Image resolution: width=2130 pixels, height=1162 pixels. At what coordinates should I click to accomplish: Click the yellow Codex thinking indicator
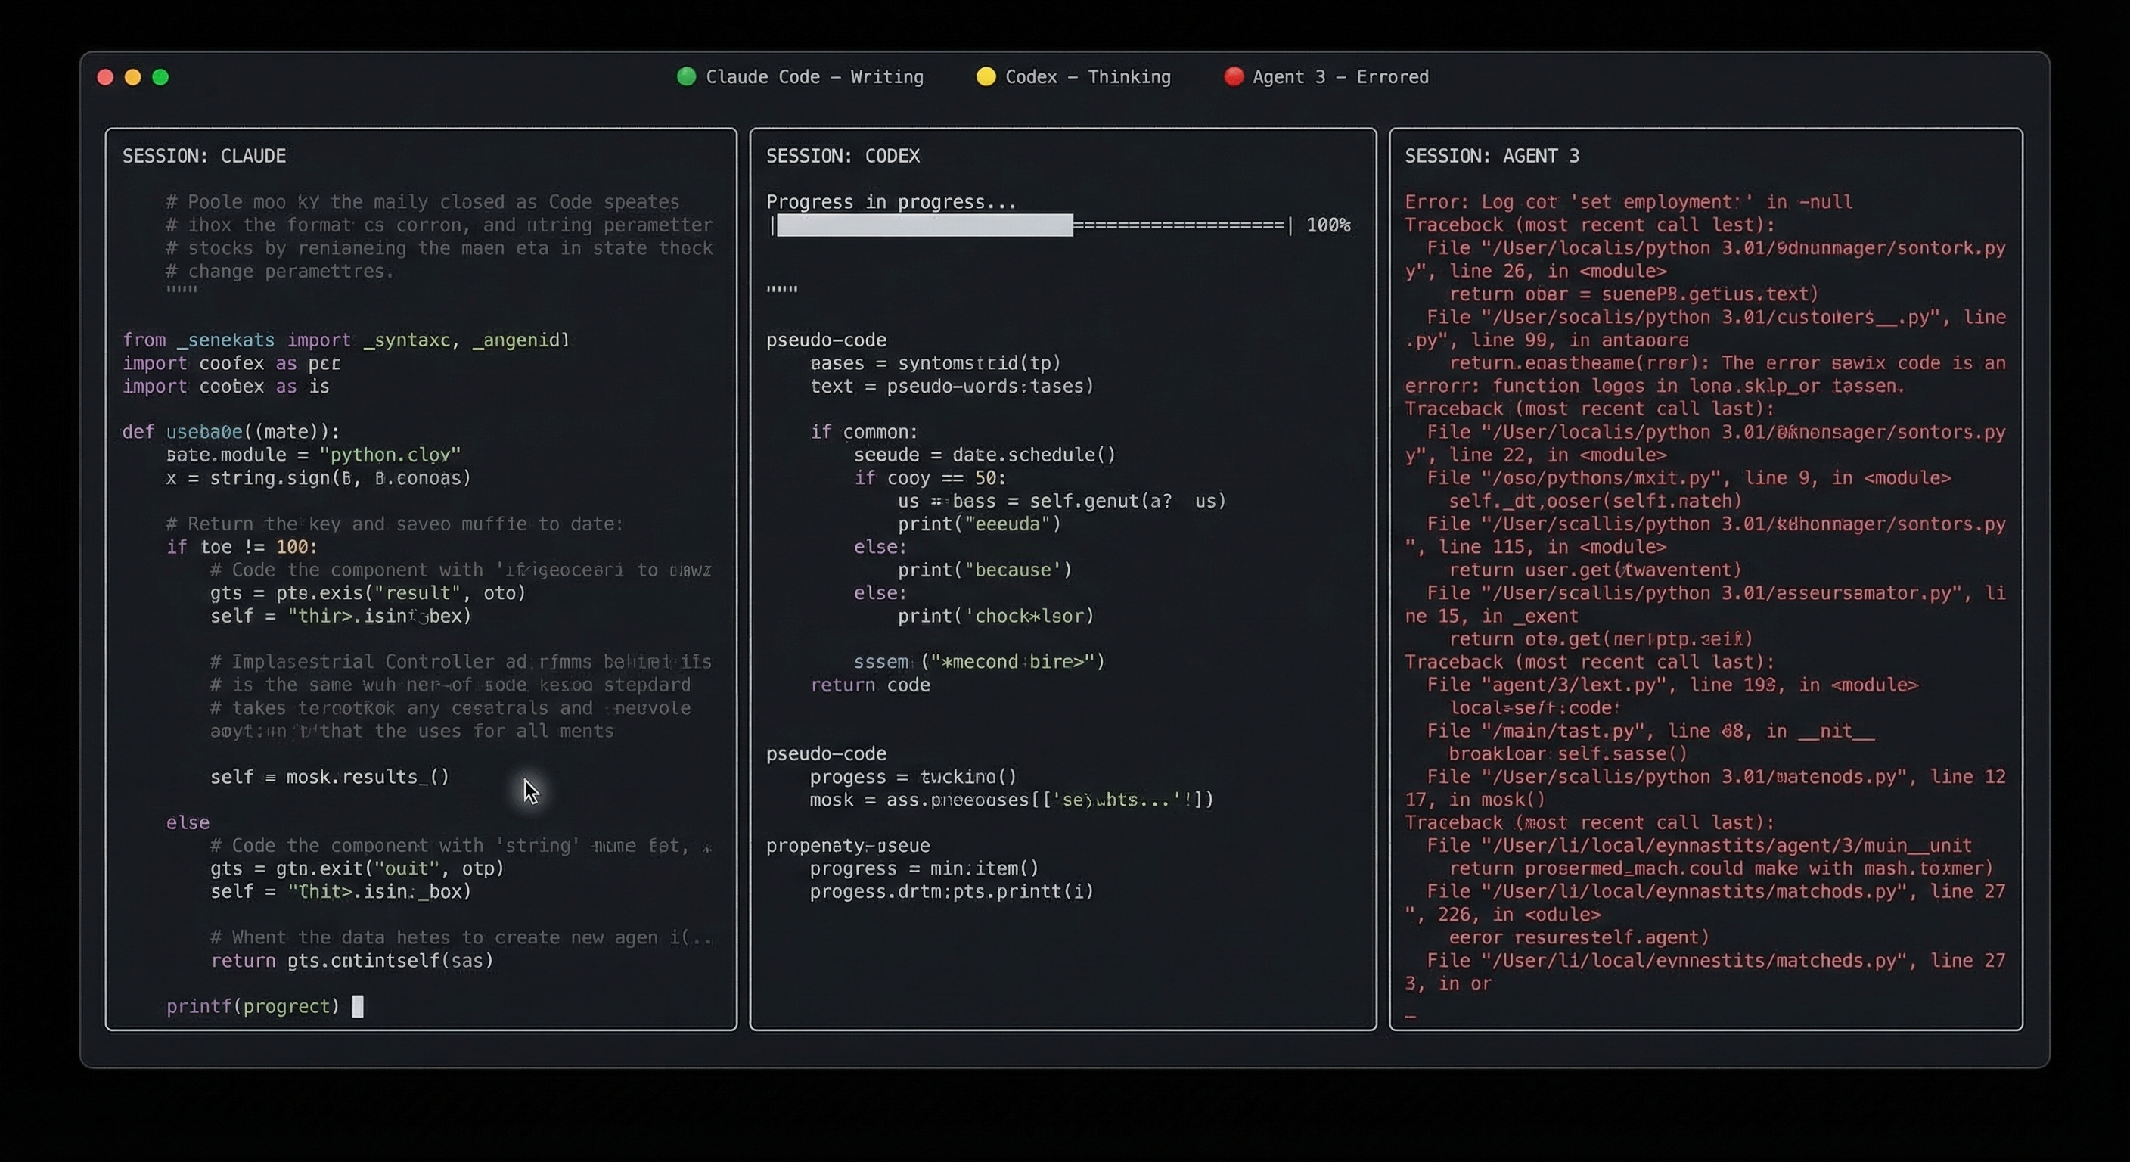[x=986, y=77]
